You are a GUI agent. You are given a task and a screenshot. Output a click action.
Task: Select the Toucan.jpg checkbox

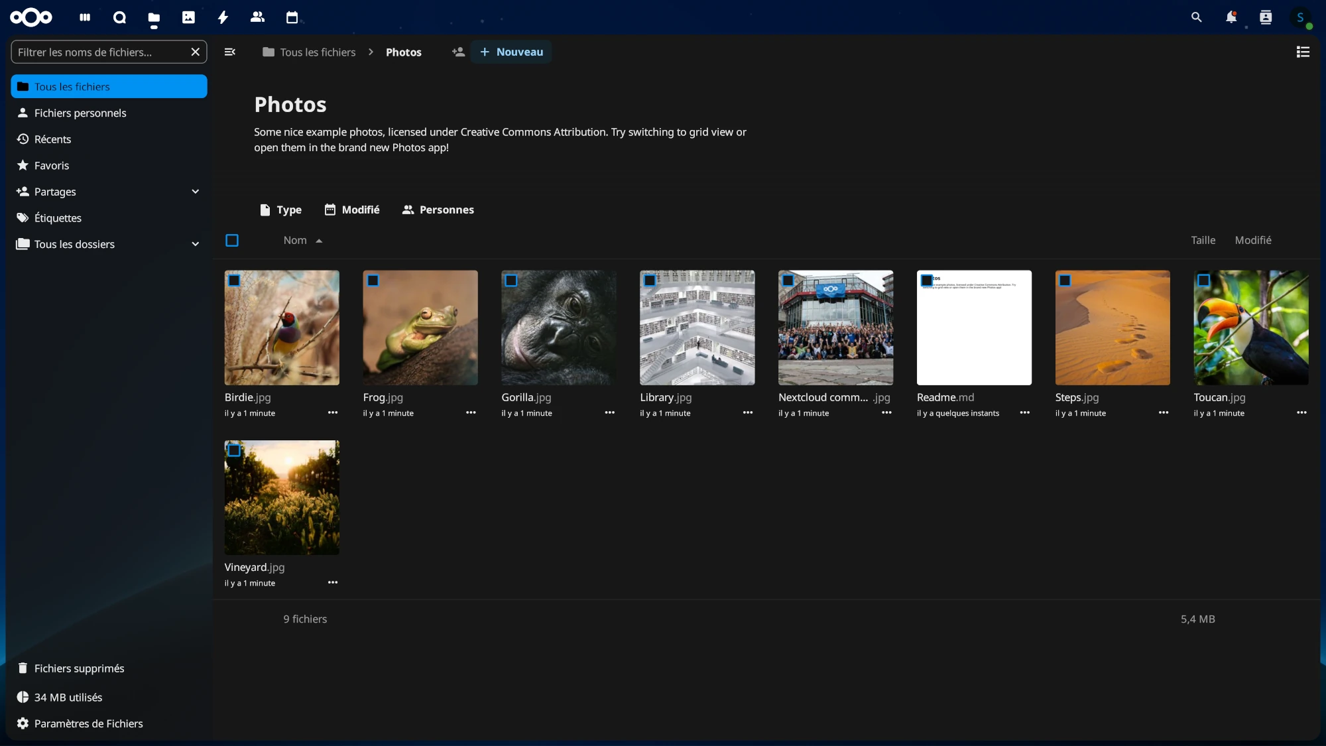(x=1203, y=280)
